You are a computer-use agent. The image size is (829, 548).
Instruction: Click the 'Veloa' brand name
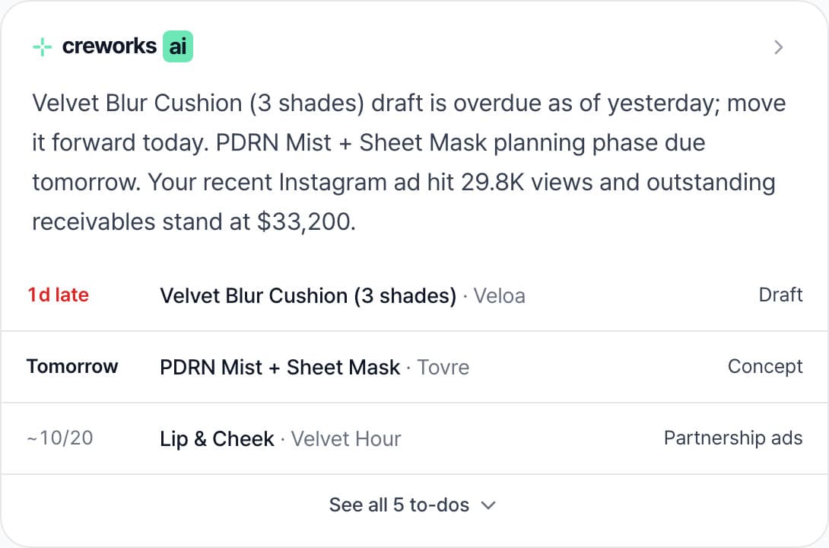click(x=499, y=295)
